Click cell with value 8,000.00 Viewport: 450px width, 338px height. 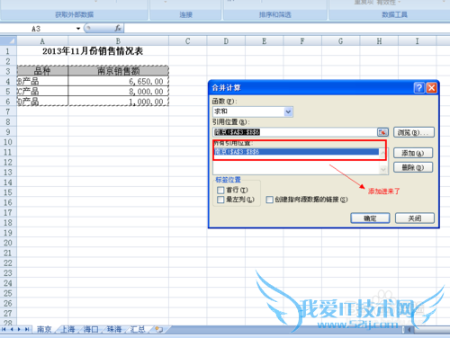tap(118, 92)
